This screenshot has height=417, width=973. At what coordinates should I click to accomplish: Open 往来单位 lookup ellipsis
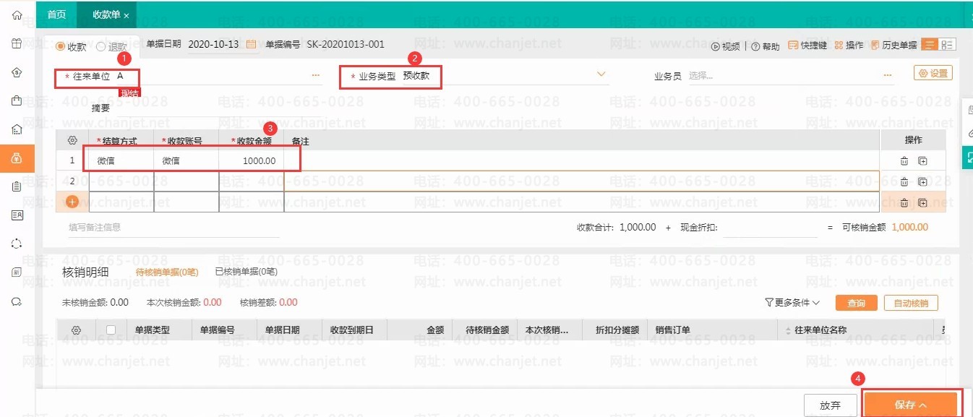(316, 75)
